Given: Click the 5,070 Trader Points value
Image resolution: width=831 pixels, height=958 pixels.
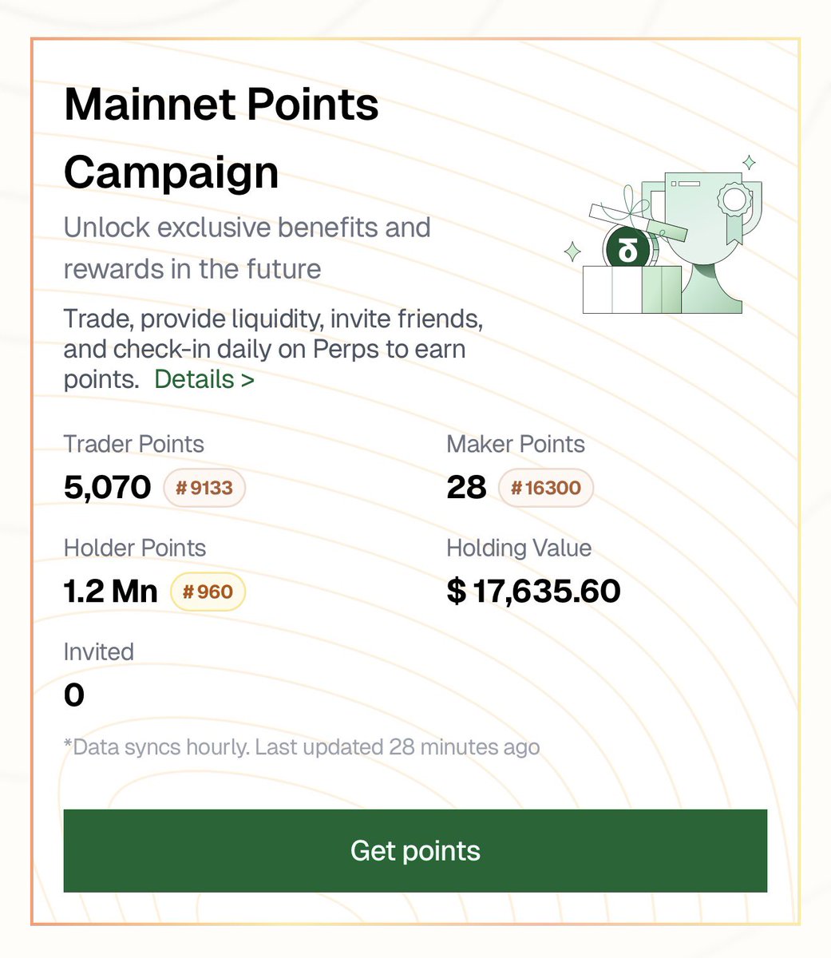Looking at the screenshot, I should pos(107,487).
